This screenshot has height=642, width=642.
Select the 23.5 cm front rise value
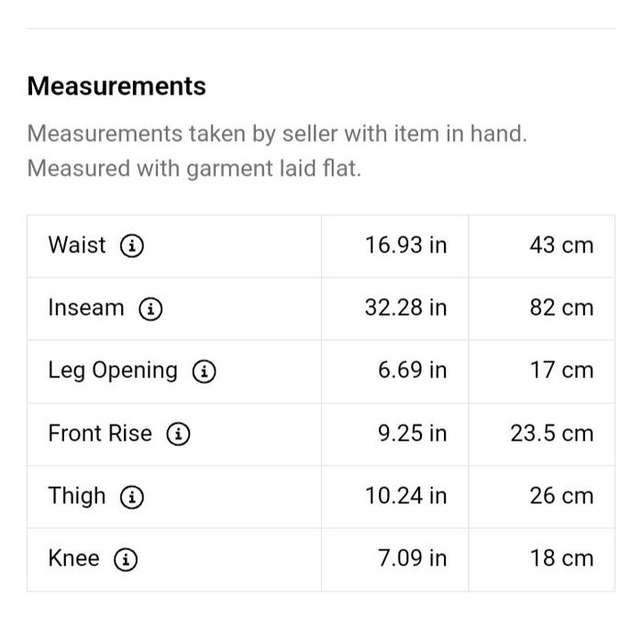pyautogui.click(x=551, y=433)
